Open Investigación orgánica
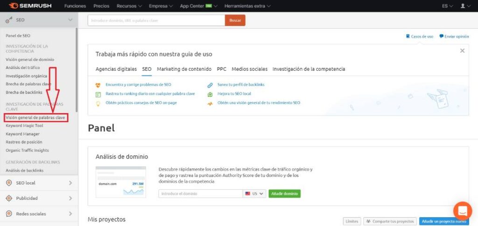Image resolution: width=478 pixels, height=226 pixels. point(26,76)
